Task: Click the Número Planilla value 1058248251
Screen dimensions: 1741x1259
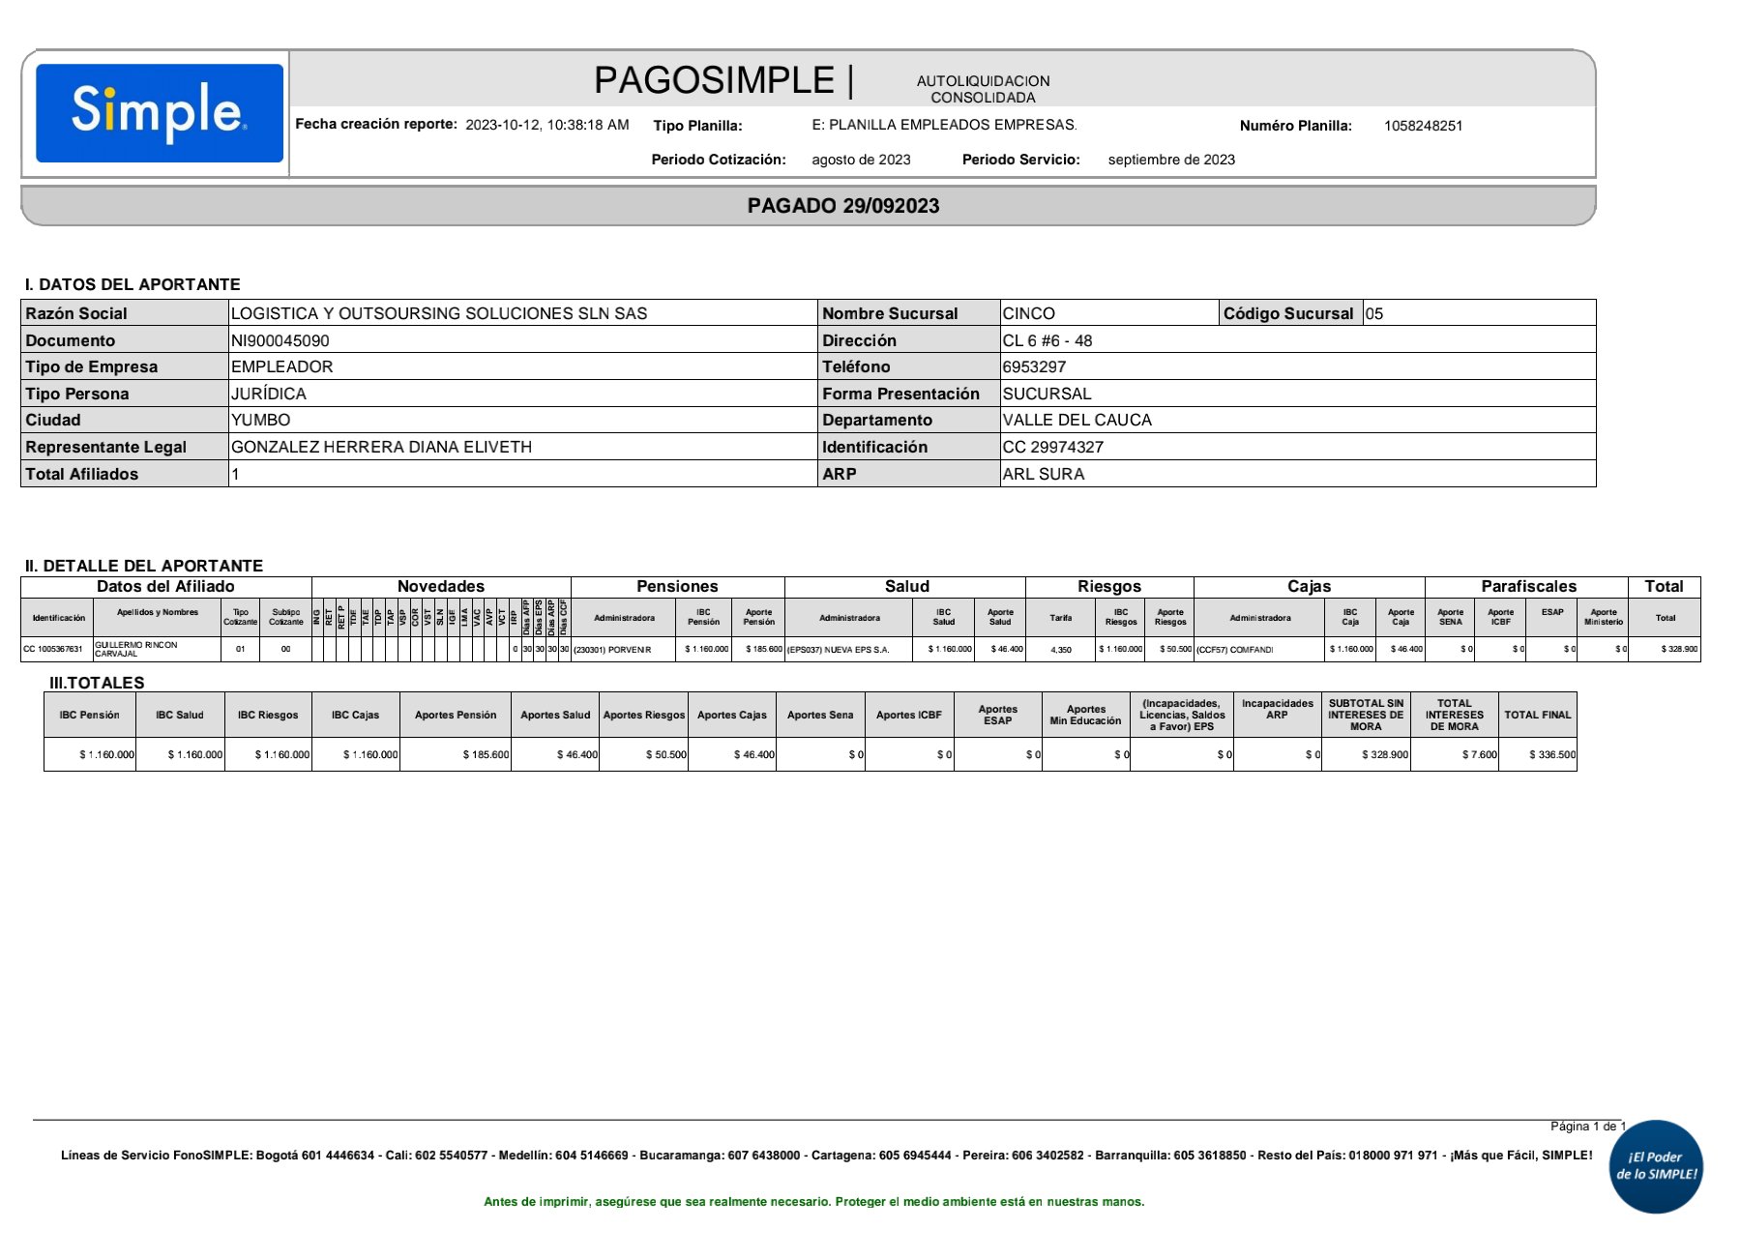Action: click(1423, 126)
